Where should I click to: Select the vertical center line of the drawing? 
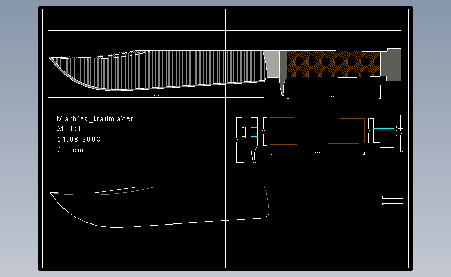(x=226, y=138)
